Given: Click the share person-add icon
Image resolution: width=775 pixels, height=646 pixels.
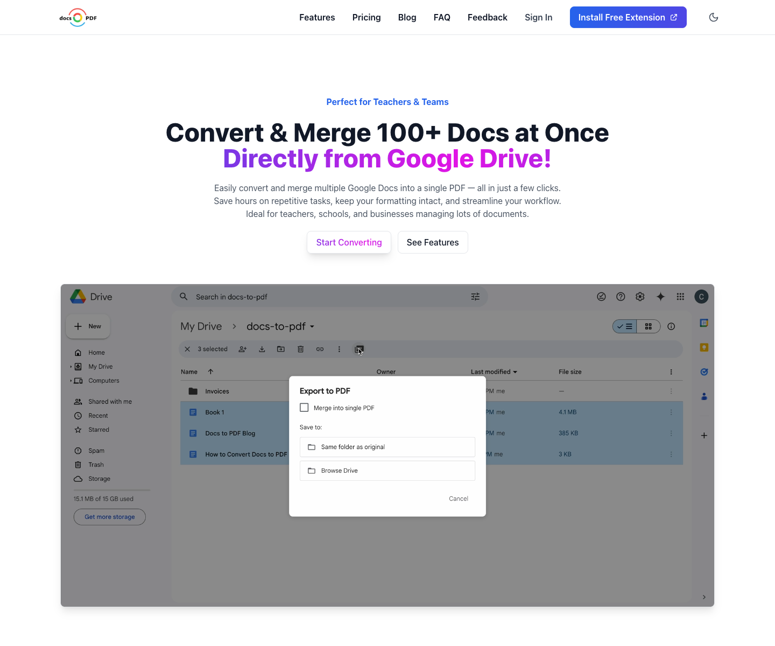Looking at the screenshot, I should tap(243, 349).
